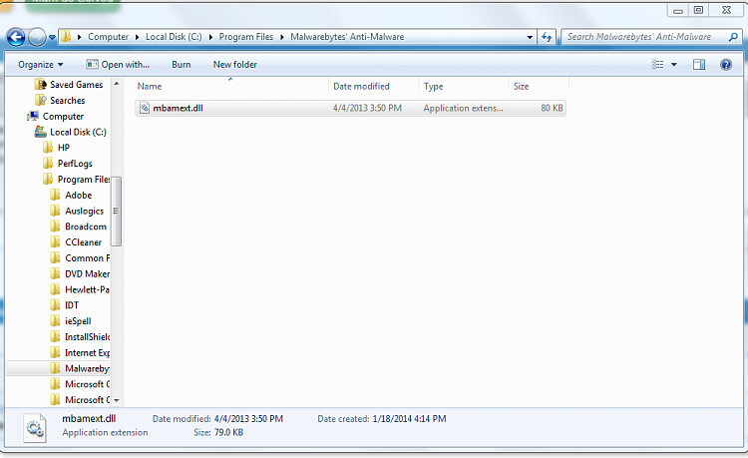The height and width of the screenshot is (458, 748).
Task: Change view with the view icon
Action: click(657, 65)
